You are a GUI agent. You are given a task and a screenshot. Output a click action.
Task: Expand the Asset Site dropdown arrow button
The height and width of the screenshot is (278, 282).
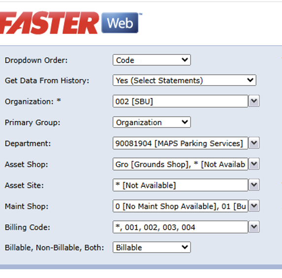(x=254, y=185)
